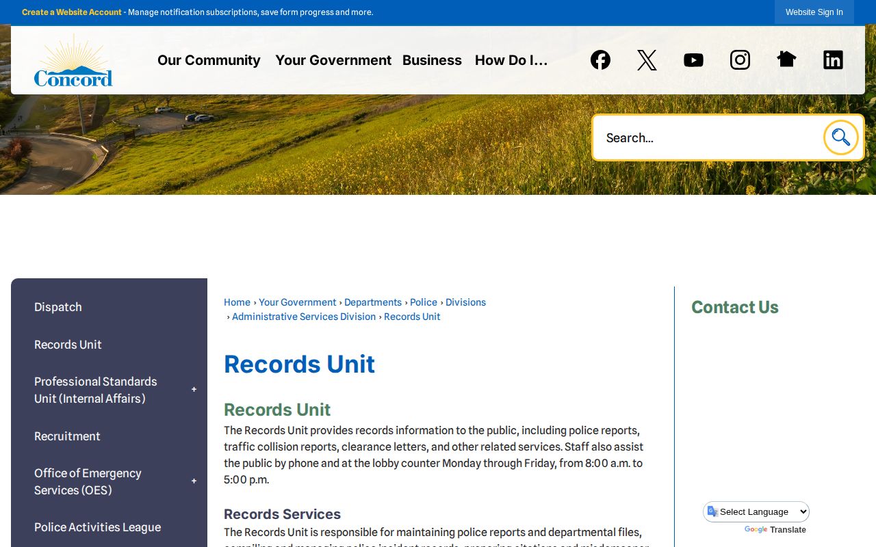Viewport: 876px width, 547px height.
Task: Click the magnifying glass search button
Action: [x=841, y=137]
